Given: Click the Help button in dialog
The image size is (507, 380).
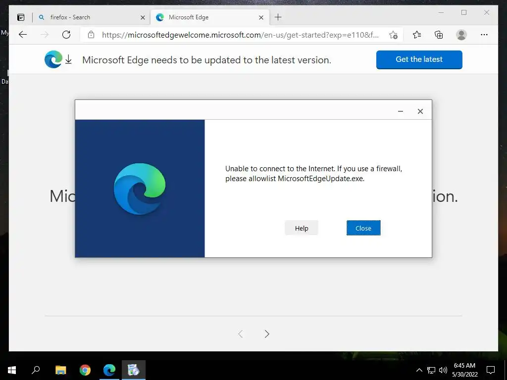Looking at the screenshot, I should [x=302, y=228].
